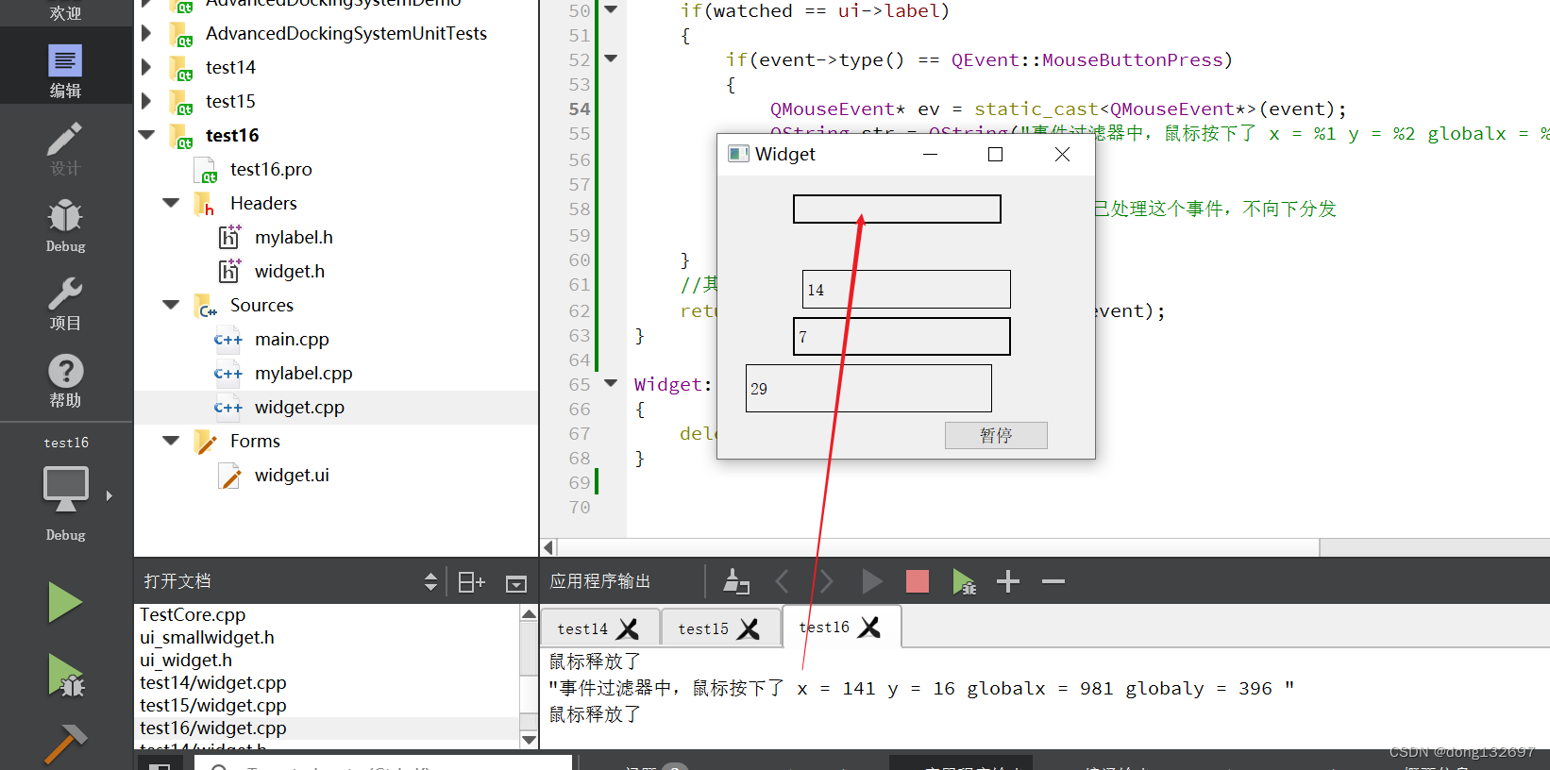
Task: Select test16/widget.cpp in open documents
Action: tap(327, 728)
